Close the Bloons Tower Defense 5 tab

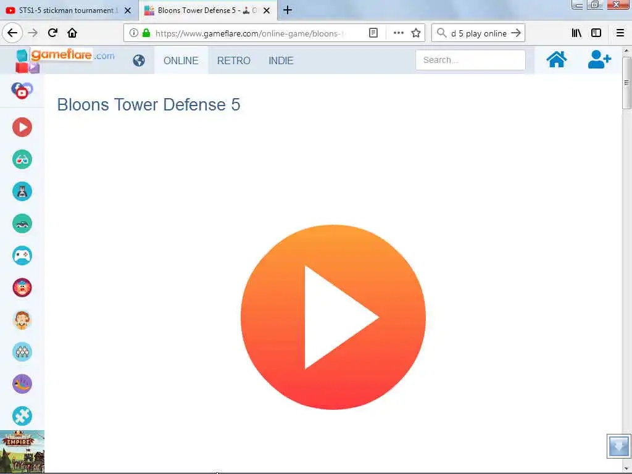pyautogui.click(x=267, y=10)
